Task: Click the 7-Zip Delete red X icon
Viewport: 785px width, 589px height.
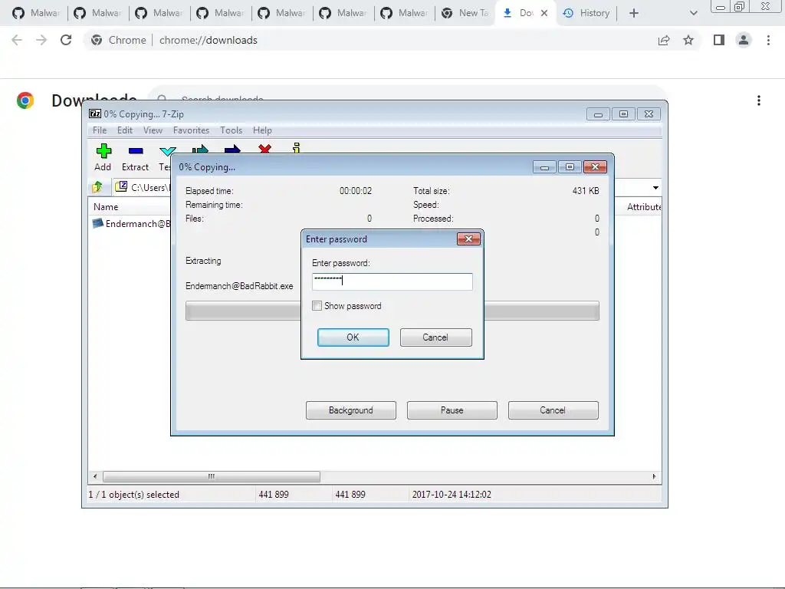Action: (x=264, y=149)
